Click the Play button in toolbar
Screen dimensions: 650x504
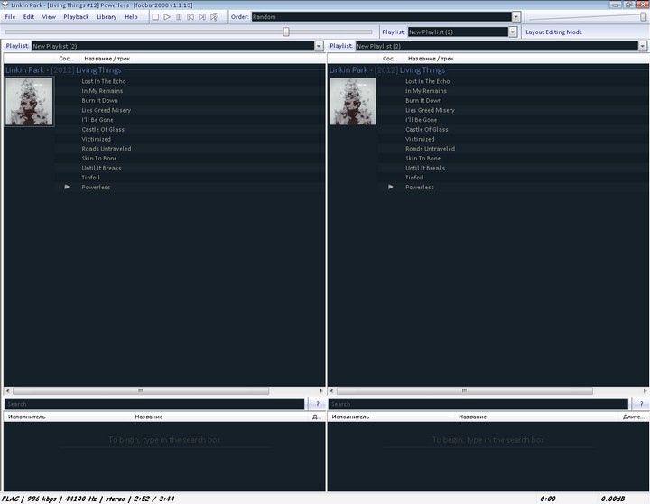[167, 17]
